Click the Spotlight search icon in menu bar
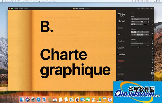The image size is (162, 103). tap(154, 1)
